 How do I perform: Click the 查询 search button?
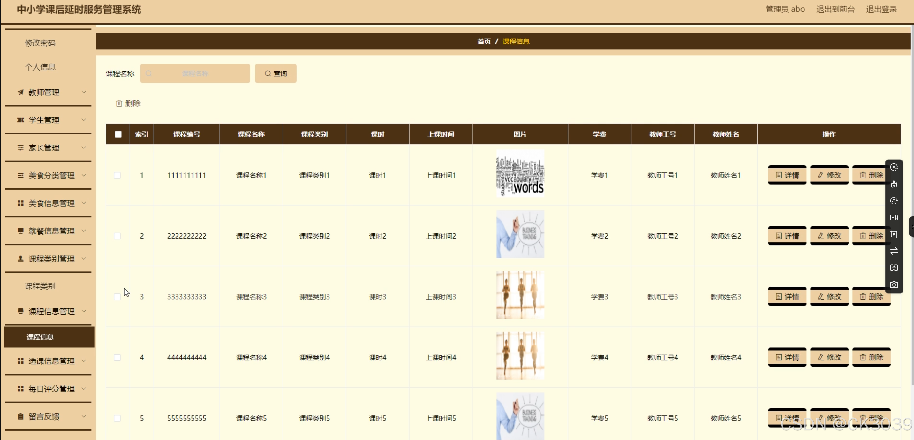click(275, 73)
